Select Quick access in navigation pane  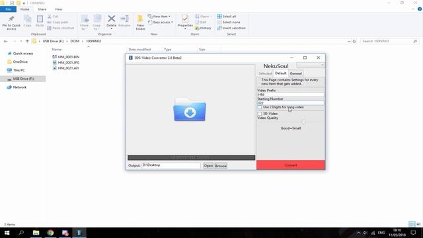click(x=23, y=54)
